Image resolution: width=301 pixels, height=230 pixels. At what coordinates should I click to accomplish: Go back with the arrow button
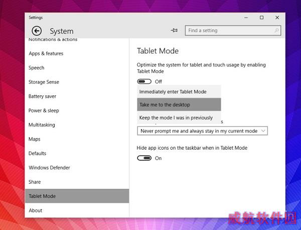(x=37, y=31)
